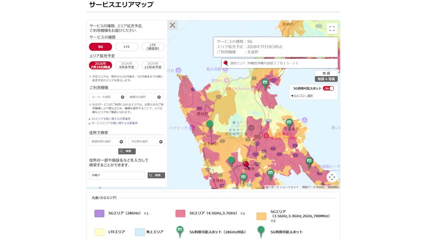Click the 嘉手納町 map label
Image resolution: width=426 pixels, height=240 pixels.
[210, 144]
